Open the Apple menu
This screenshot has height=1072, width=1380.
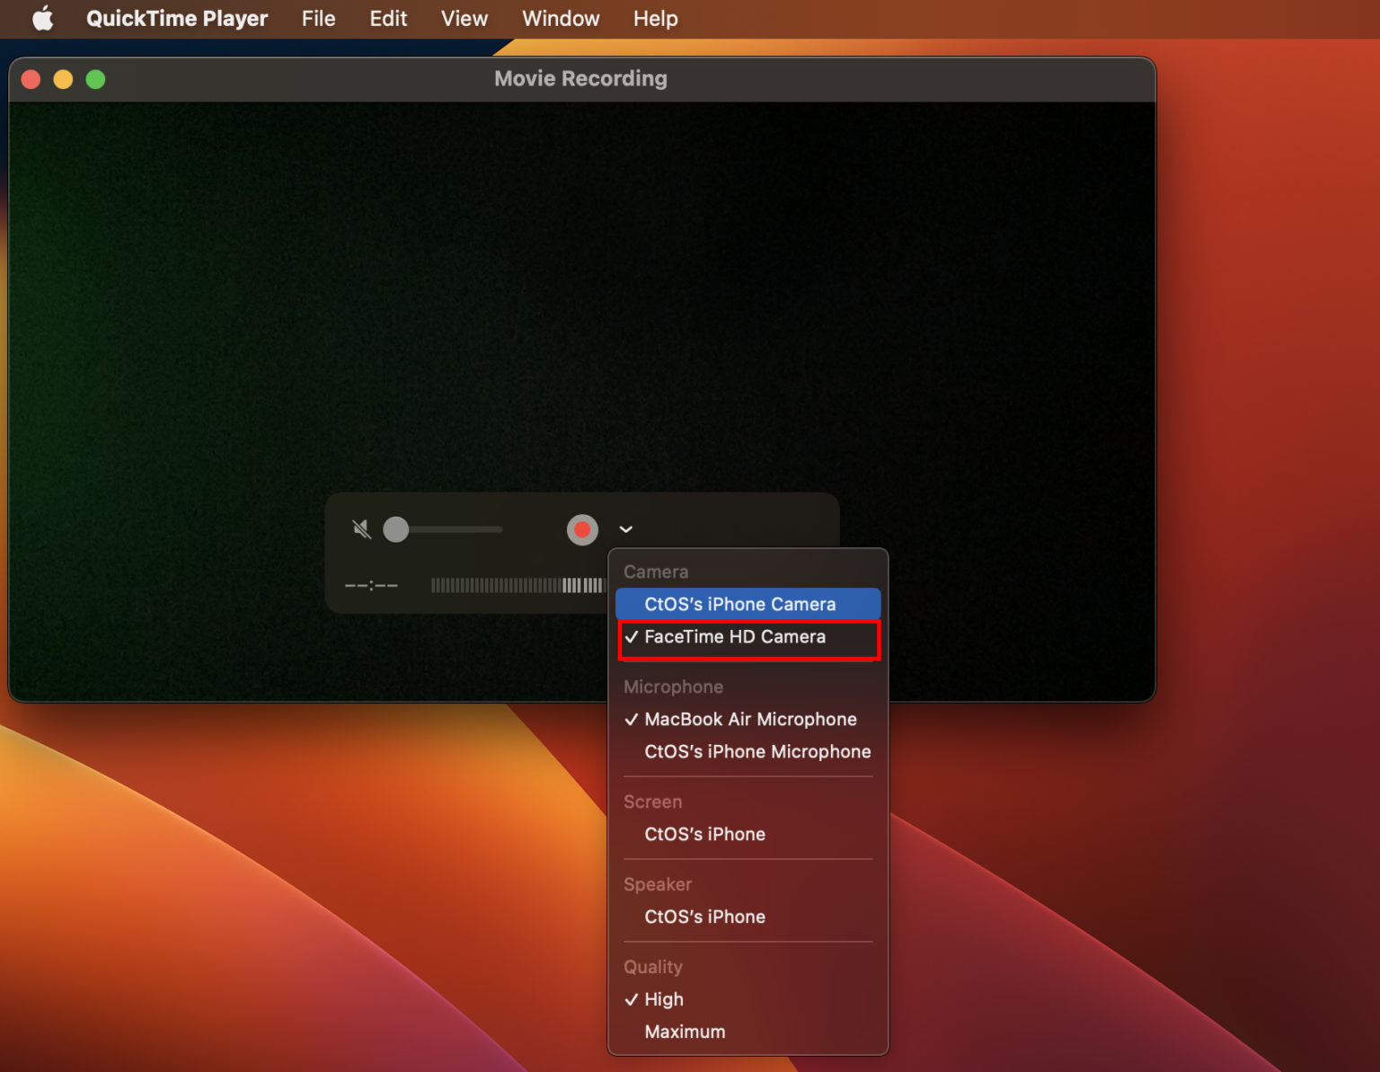[42, 19]
